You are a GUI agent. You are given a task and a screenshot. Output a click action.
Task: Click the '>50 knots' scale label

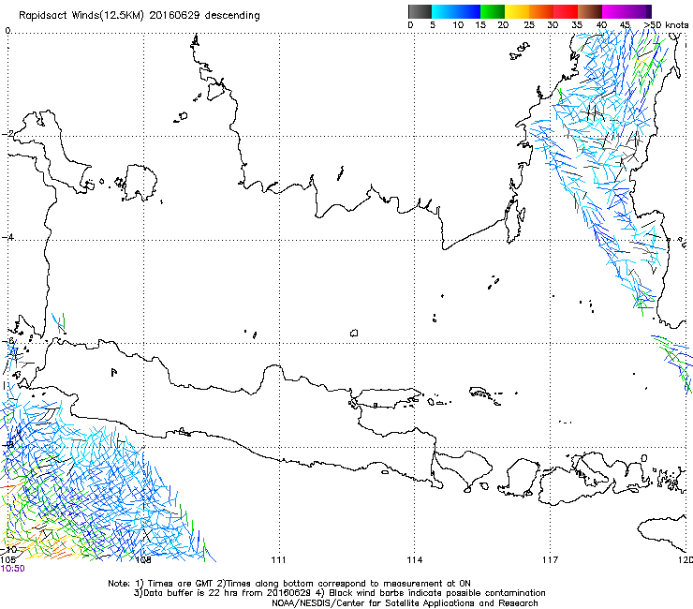click(x=666, y=25)
